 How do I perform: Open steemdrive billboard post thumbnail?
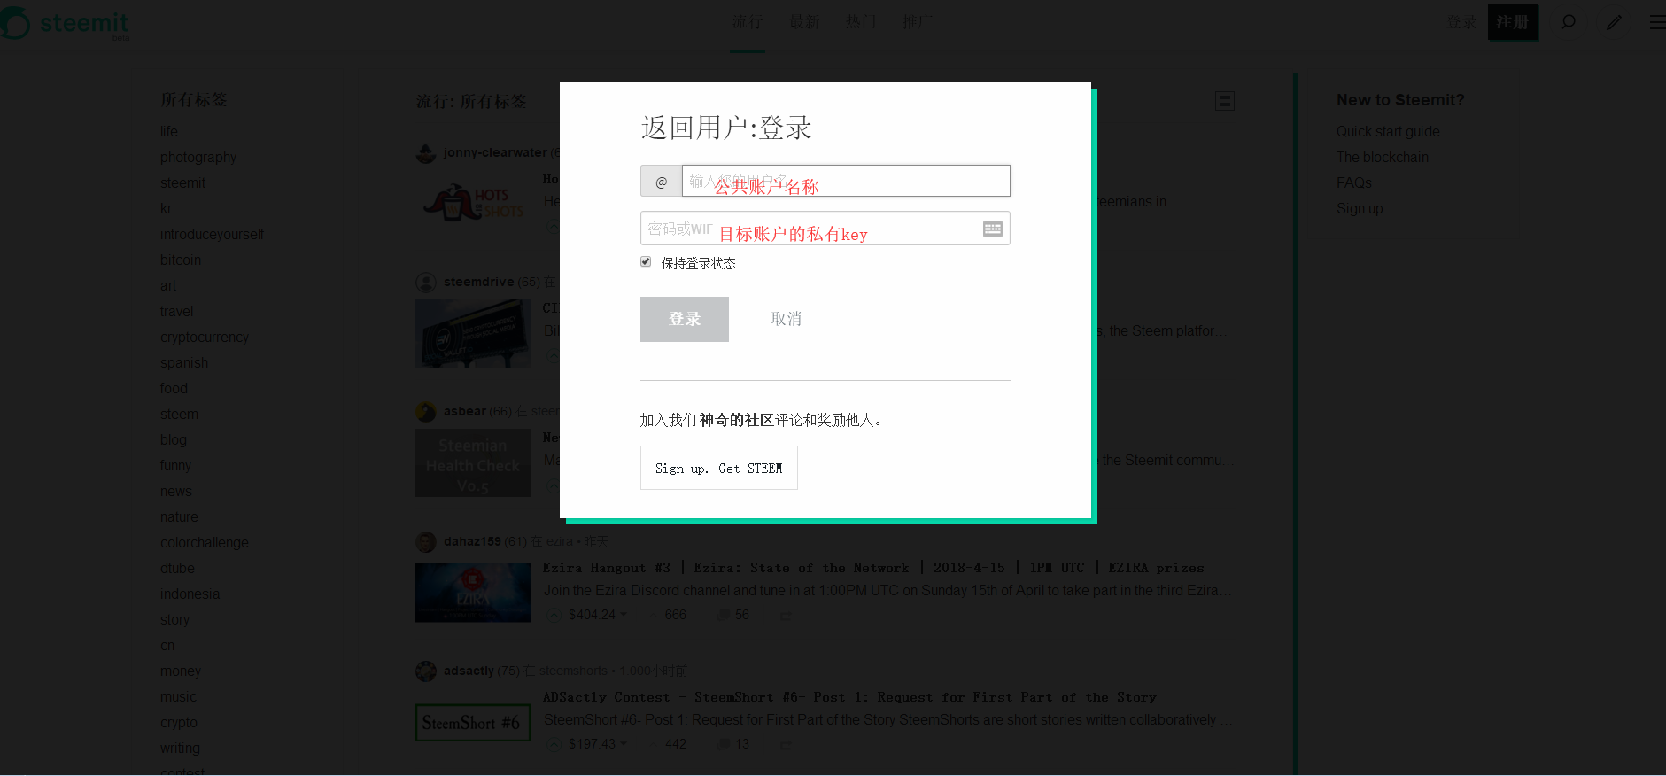(473, 333)
